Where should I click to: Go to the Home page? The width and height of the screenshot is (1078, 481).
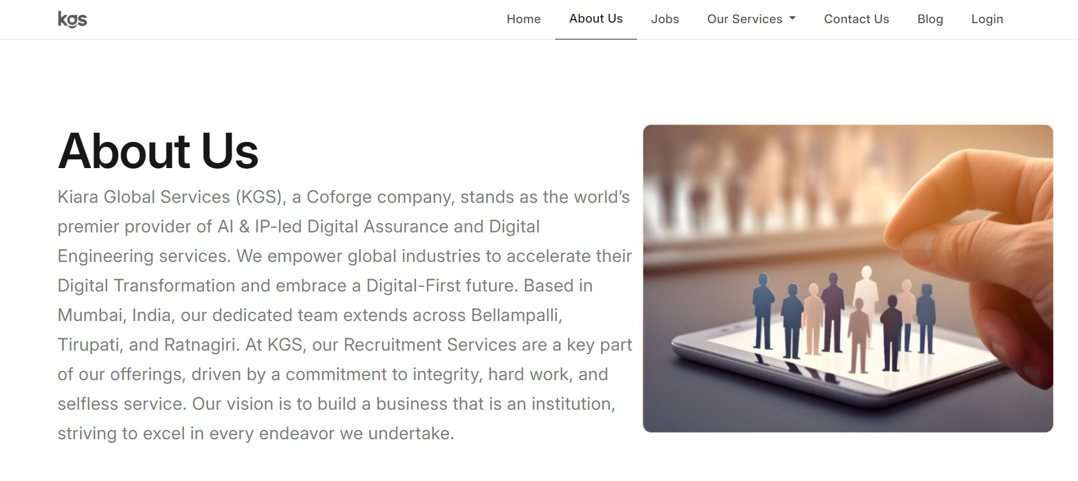tap(523, 19)
